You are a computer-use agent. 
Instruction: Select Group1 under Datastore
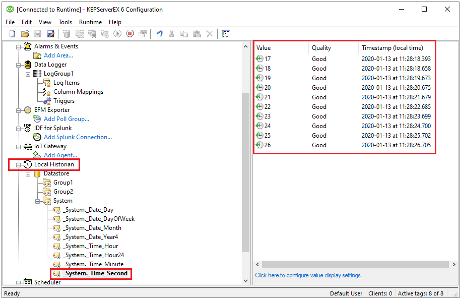tap(63, 183)
